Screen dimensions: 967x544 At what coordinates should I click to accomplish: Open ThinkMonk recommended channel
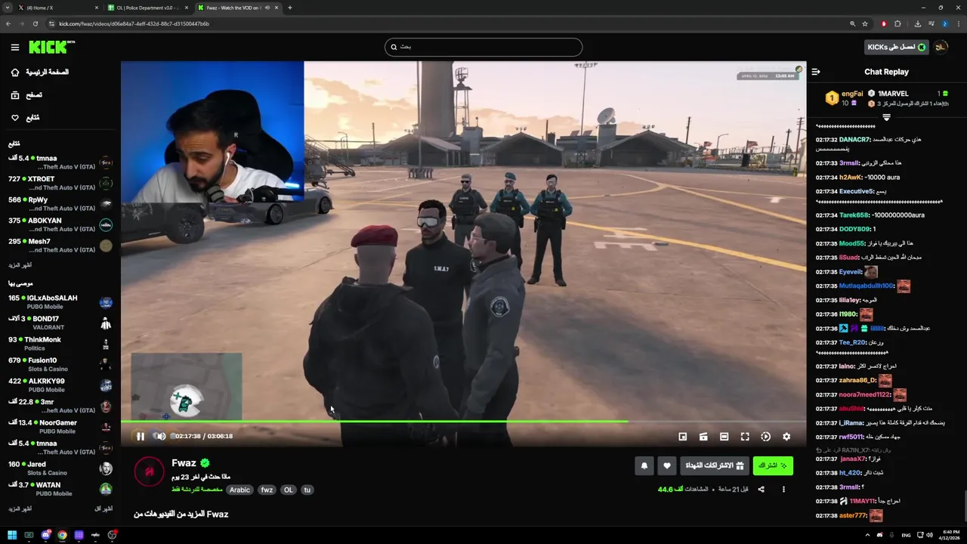point(60,344)
